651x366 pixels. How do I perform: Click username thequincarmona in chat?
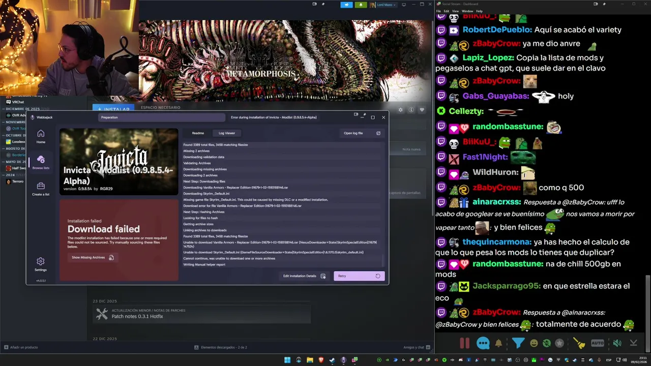point(497,242)
